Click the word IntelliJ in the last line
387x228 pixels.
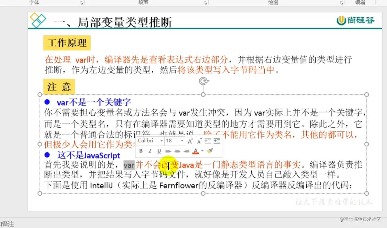pyautogui.click(x=101, y=185)
